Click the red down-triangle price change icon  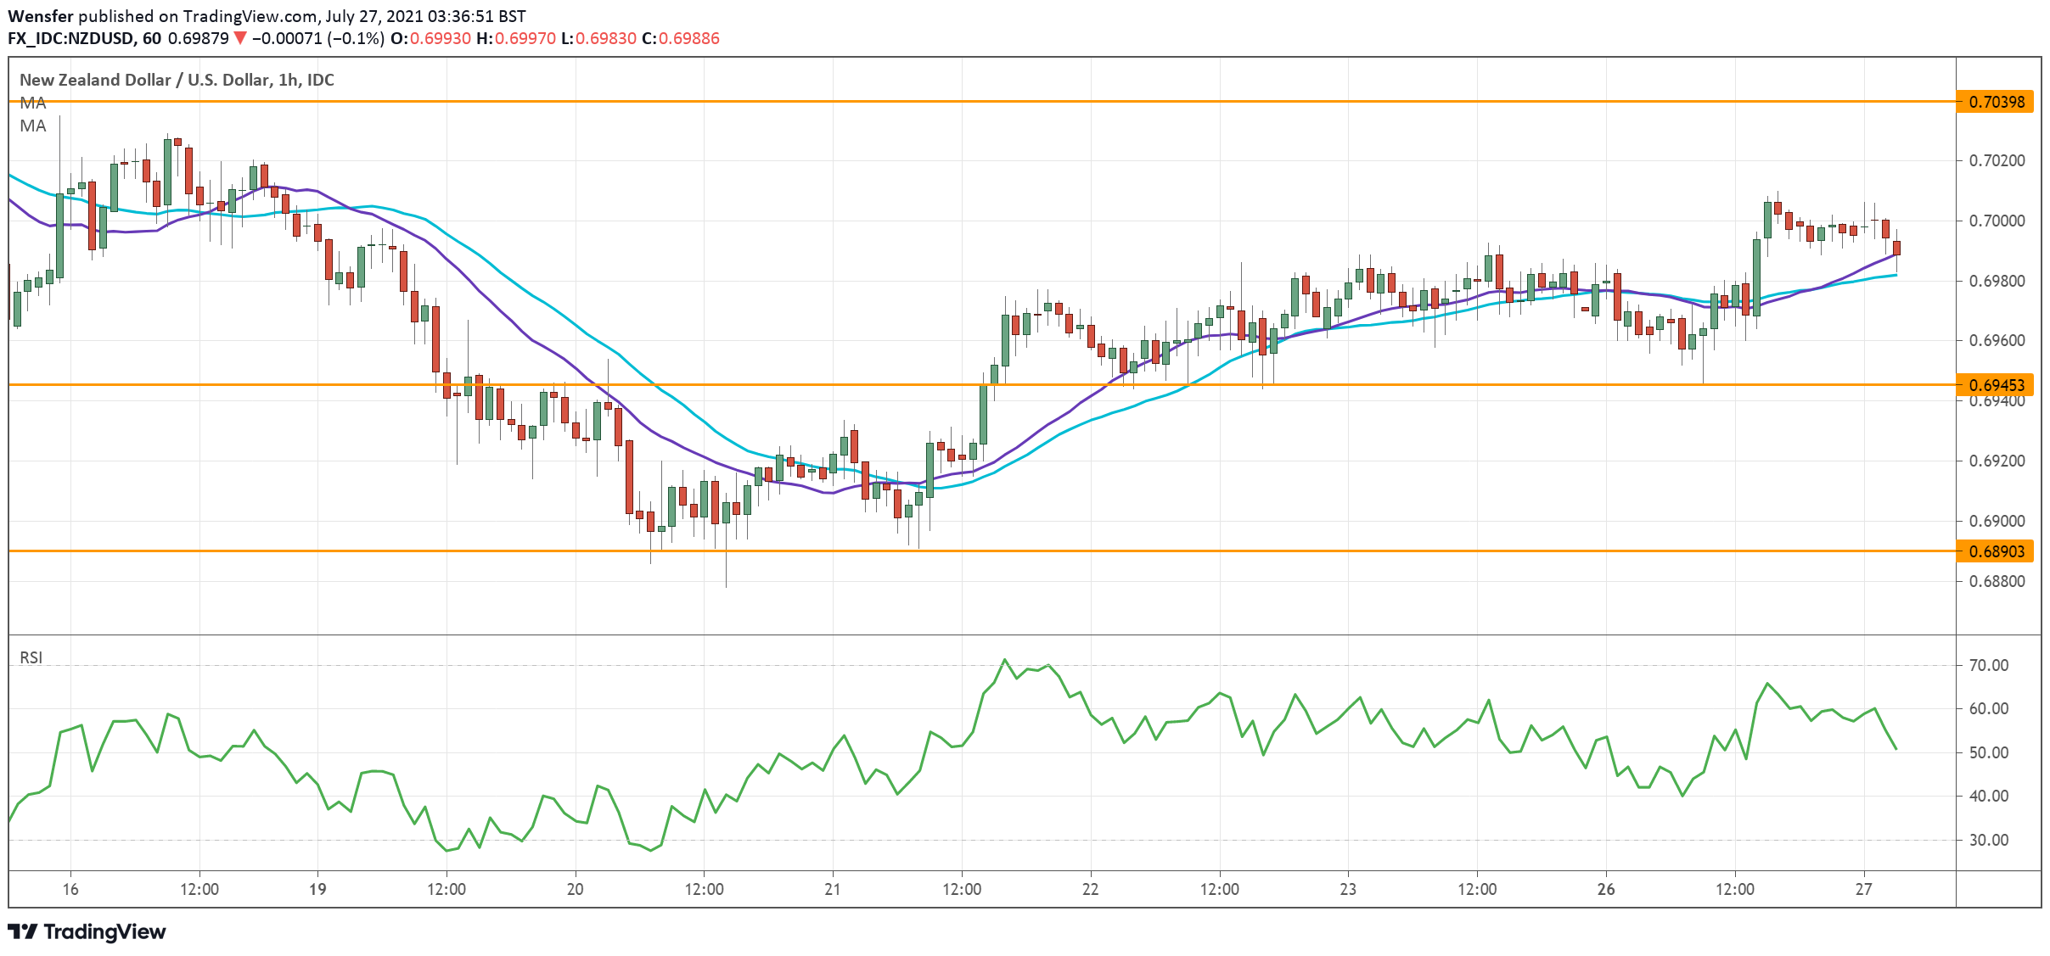240,38
